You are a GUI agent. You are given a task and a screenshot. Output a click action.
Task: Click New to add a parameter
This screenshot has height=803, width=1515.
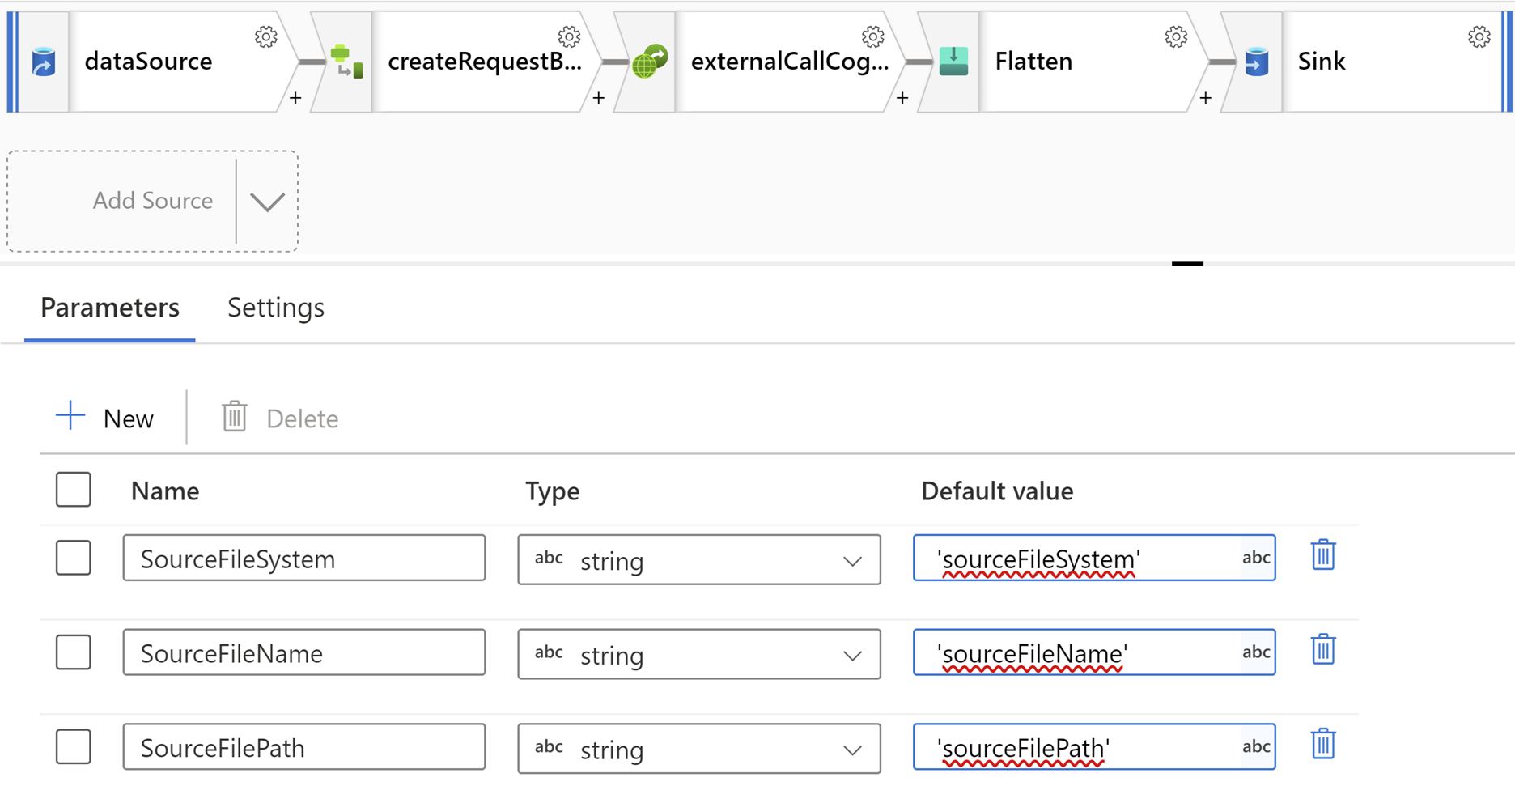pos(105,418)
